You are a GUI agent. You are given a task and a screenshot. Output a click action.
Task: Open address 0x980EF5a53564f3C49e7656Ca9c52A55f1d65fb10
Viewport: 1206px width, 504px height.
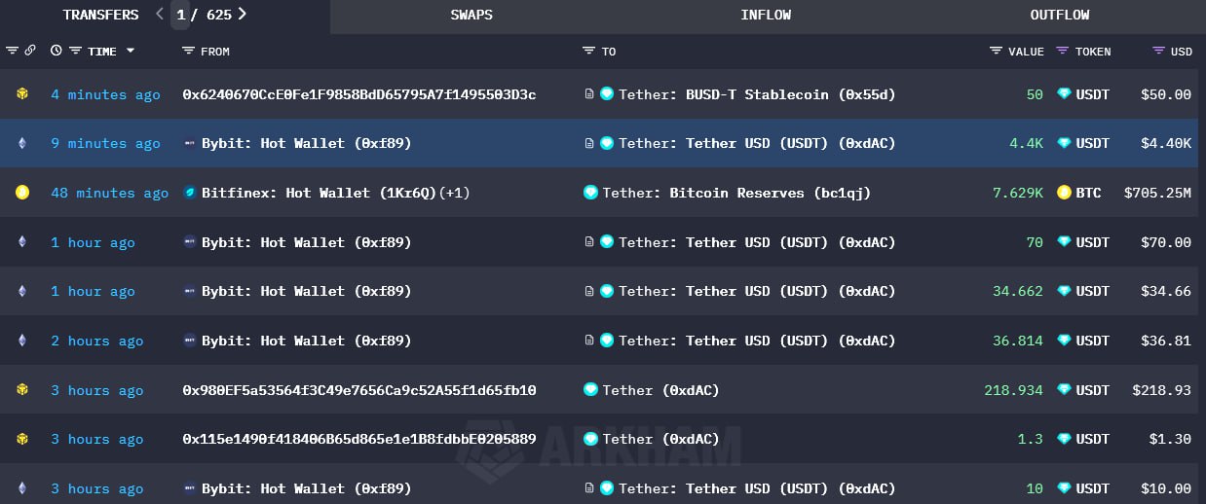359,390
